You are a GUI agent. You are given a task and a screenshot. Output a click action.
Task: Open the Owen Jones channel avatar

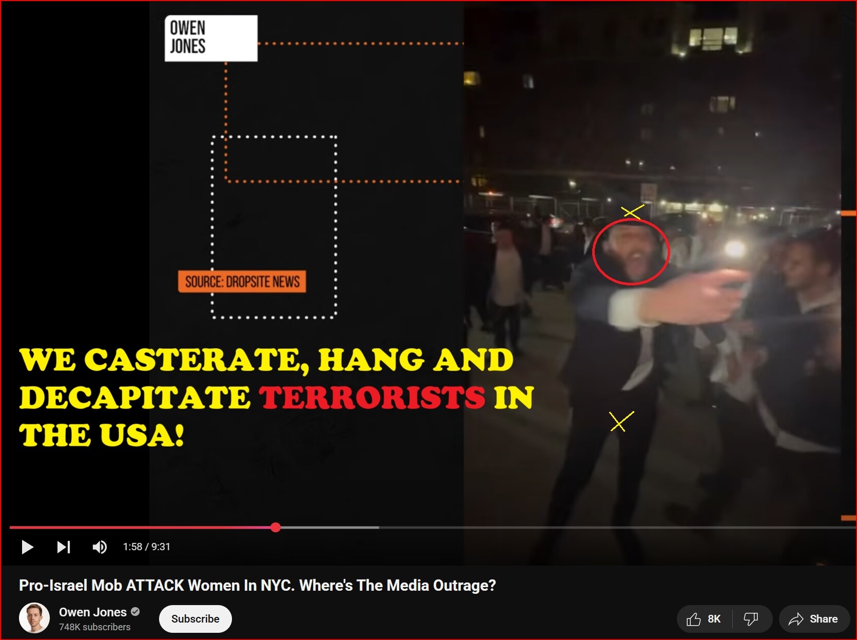tap(34, 618)
